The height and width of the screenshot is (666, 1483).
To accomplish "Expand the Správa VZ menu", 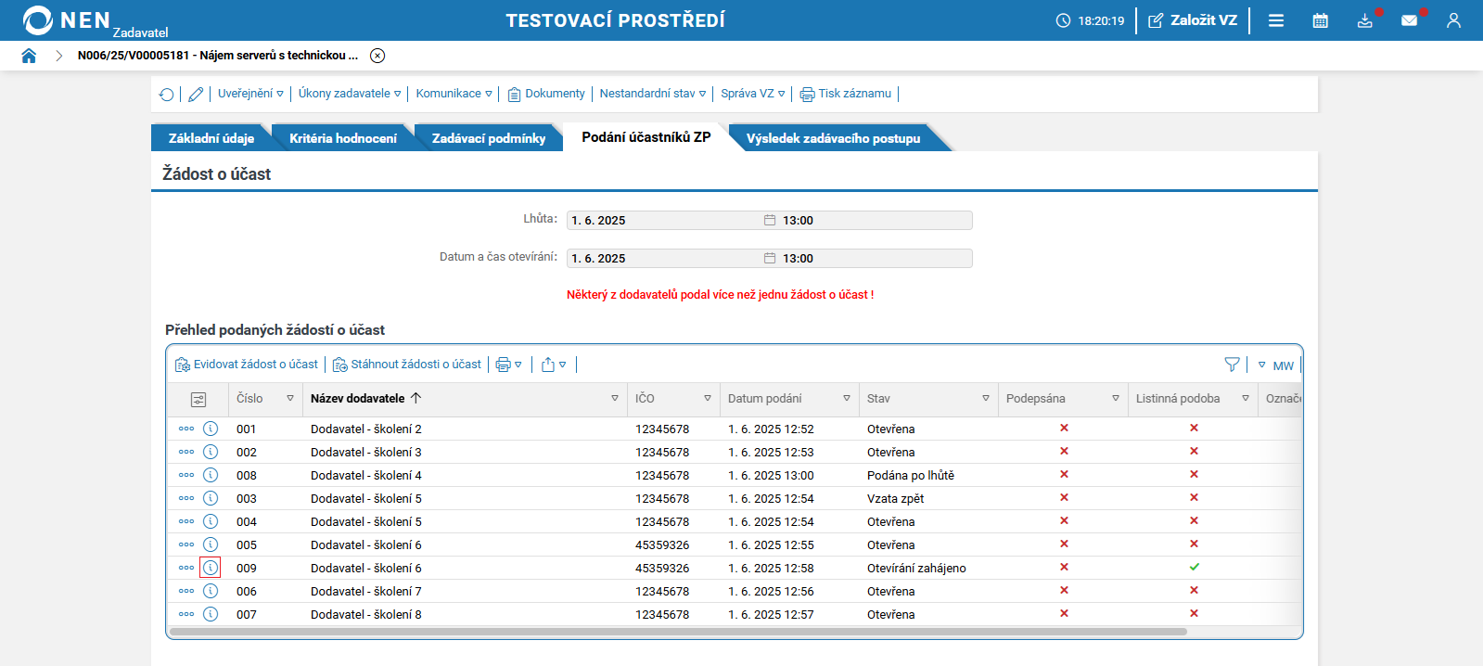I will coord(753,94).
